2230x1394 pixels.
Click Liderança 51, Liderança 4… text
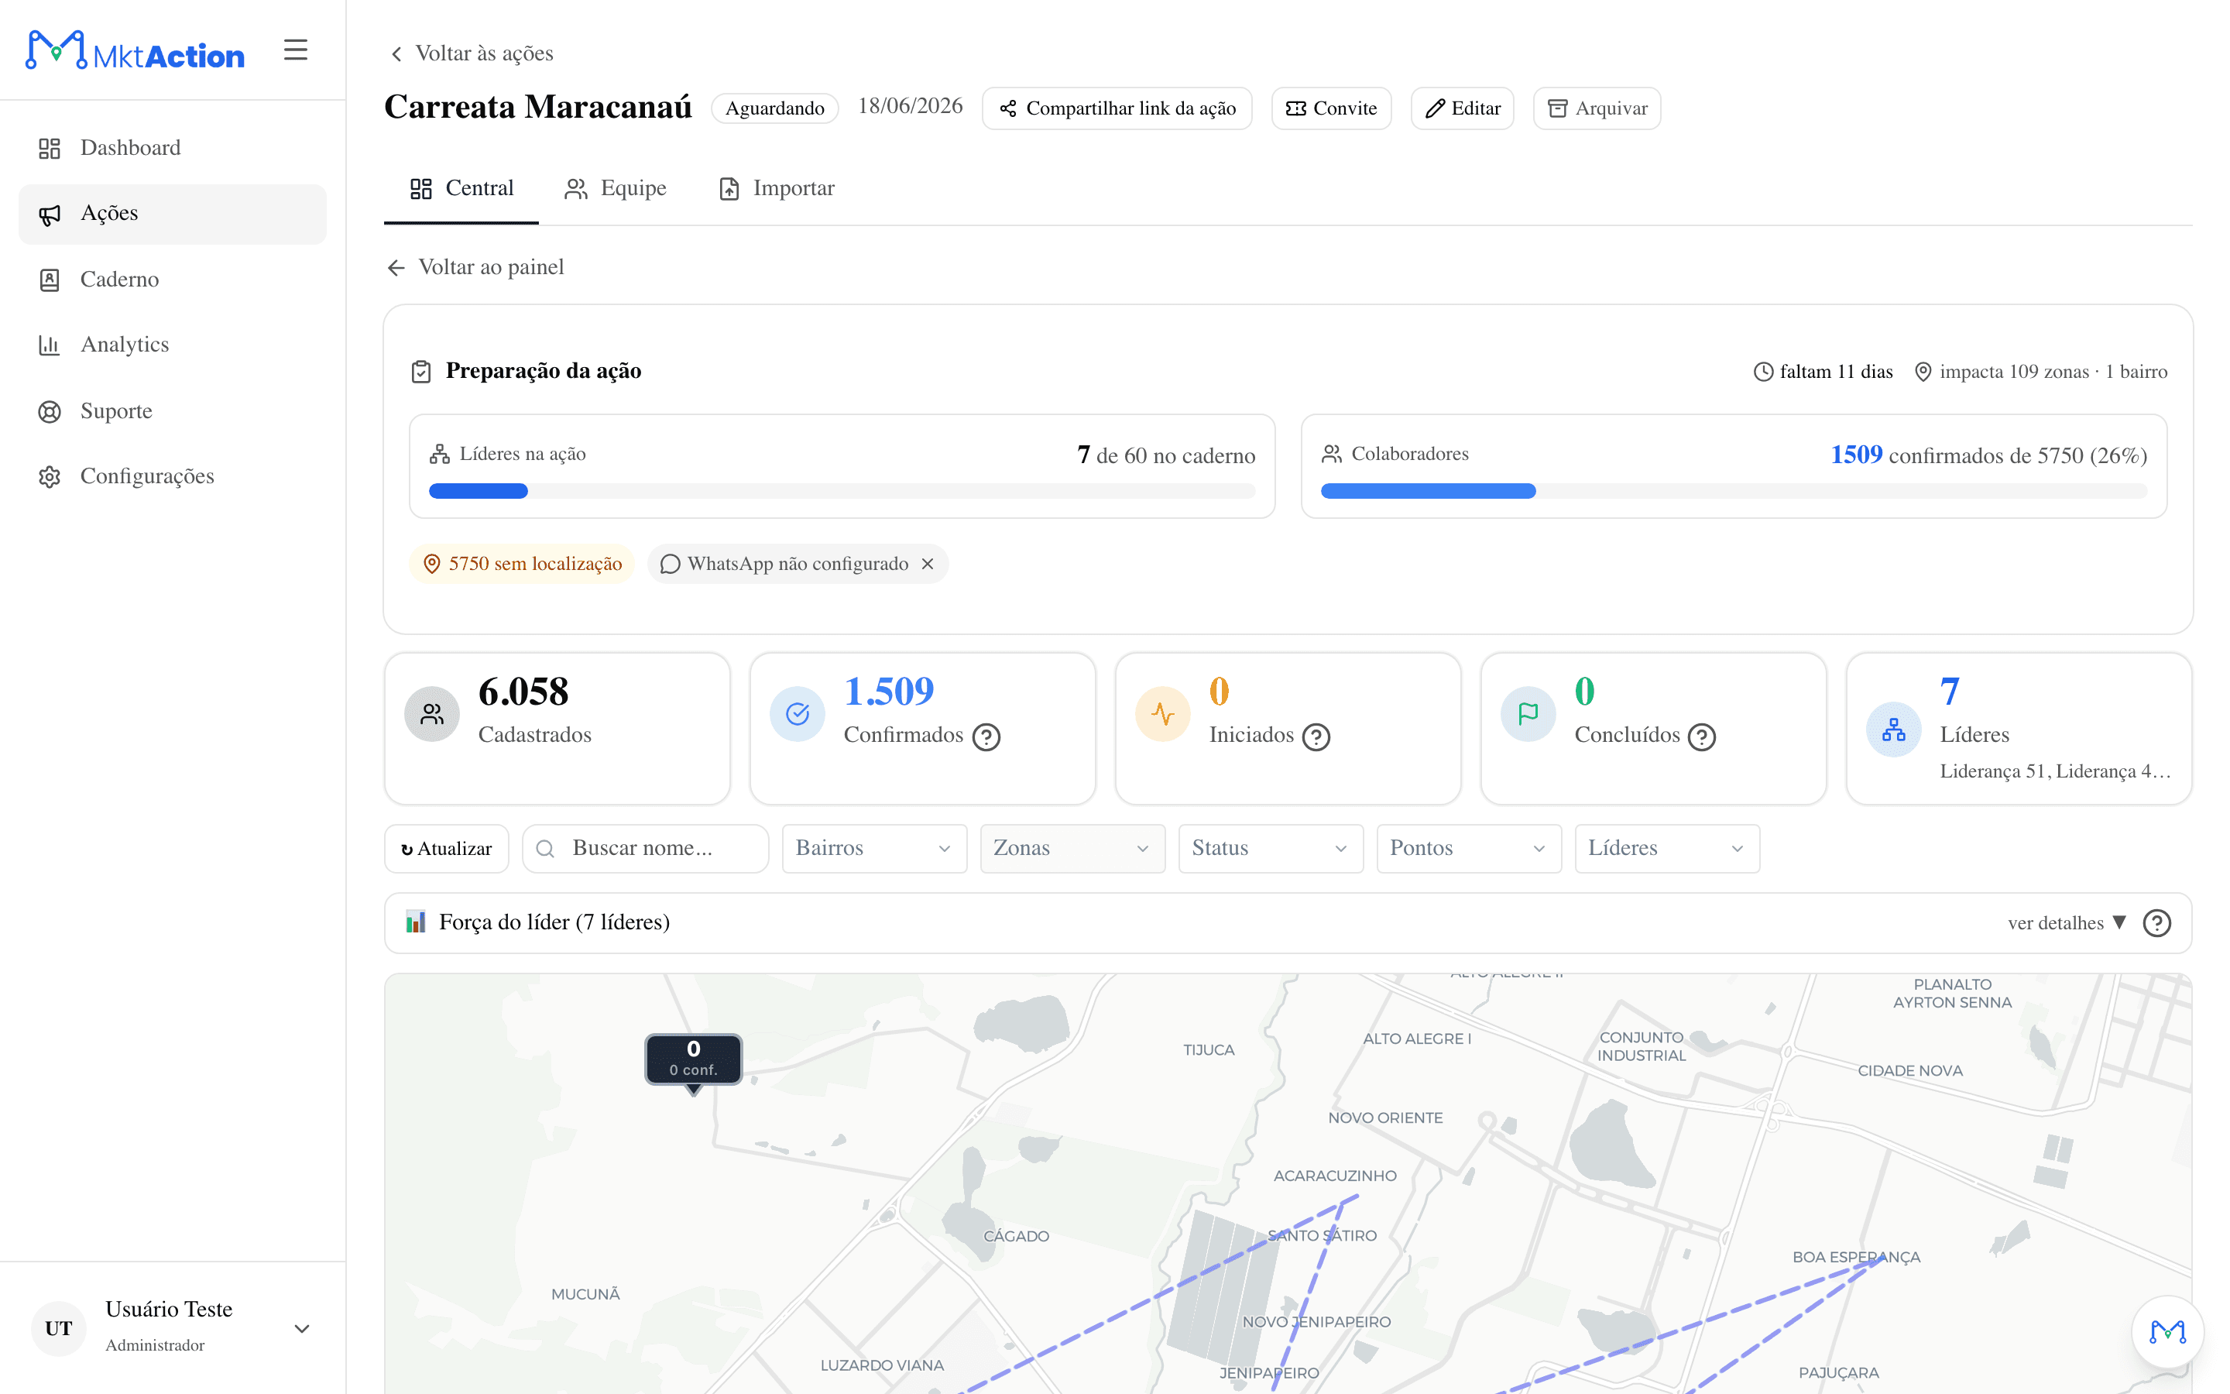coord(2054,771)
